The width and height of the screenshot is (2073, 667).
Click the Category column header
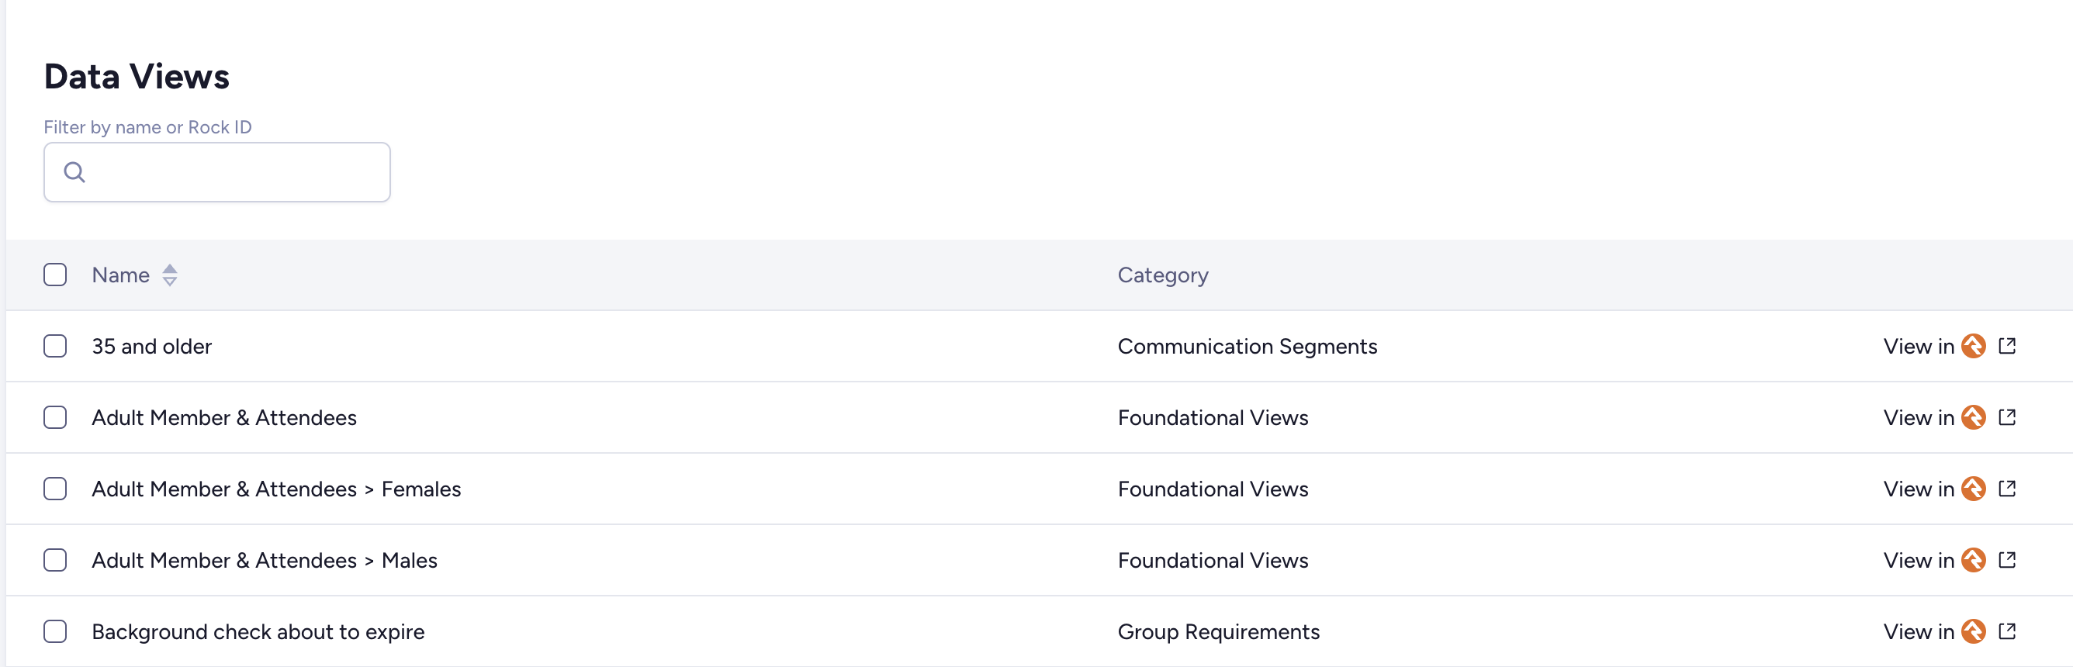pos(1162,275)
